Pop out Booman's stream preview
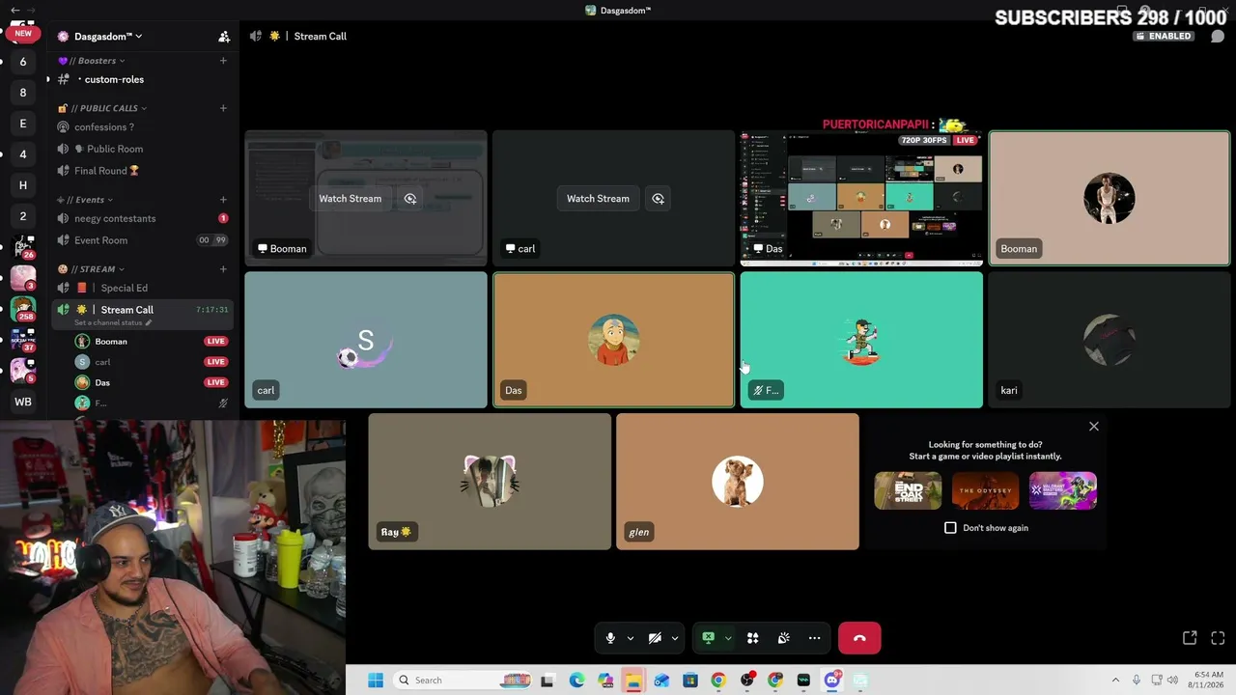Viewport: 1236px width, 695px height. (410, 199)
